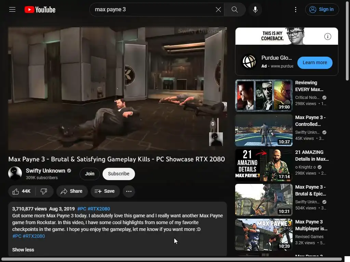This screenshot has height=262, width=350.
Task: Click the Sign in button
Action: (x=322, y=9)
